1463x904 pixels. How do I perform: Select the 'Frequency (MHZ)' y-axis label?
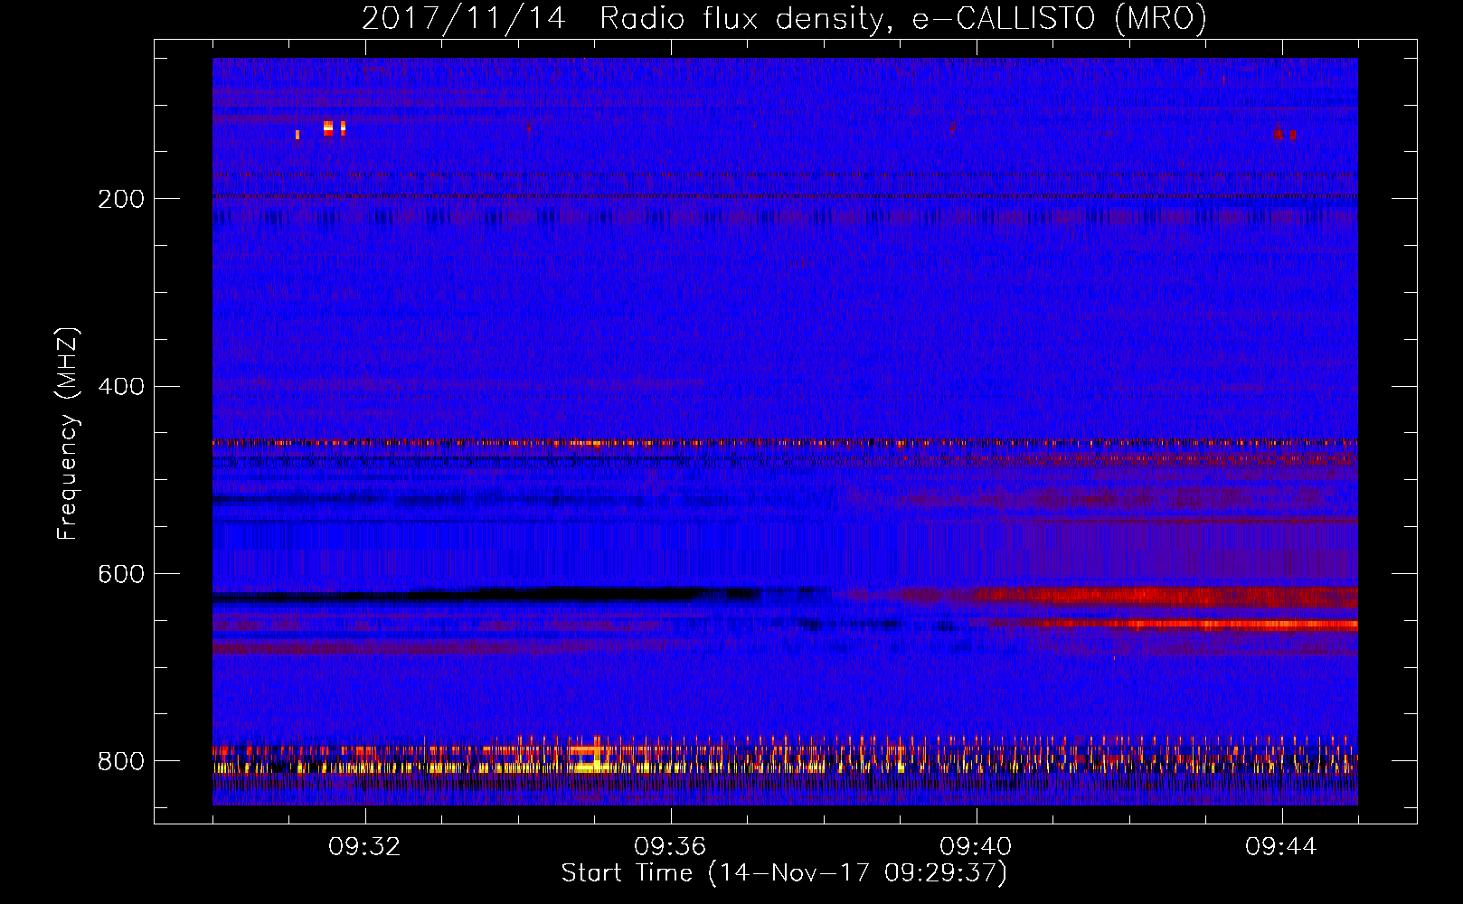68,434
